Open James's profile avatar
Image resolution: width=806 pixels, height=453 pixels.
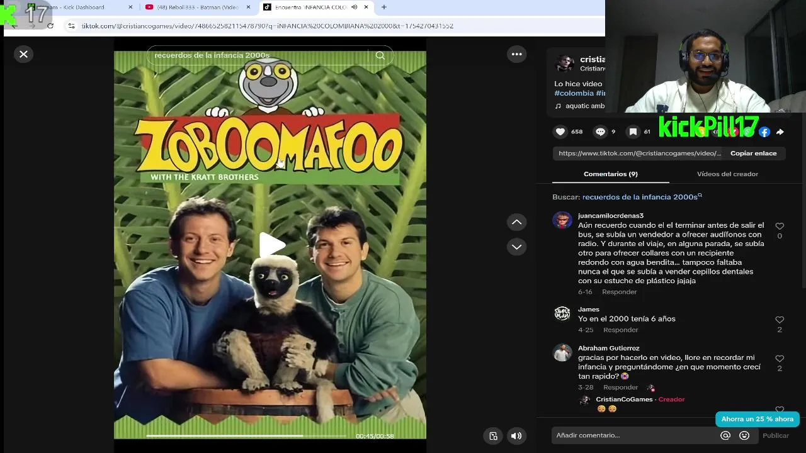tap(562, 313)
